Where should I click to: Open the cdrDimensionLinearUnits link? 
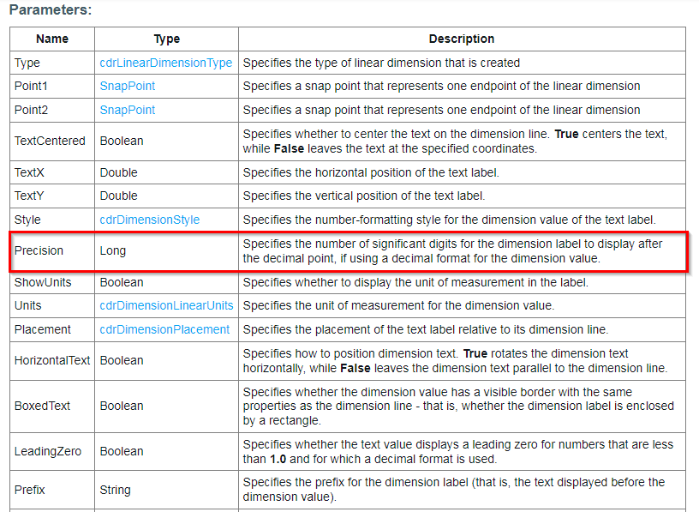pos(166,305)
